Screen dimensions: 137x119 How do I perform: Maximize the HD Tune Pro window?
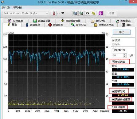click(x=126, y=2)
